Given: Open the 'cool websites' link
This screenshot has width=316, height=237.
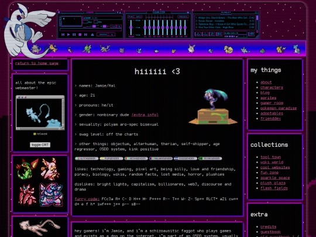Looking at the screenshot, I should coord(275,167).
